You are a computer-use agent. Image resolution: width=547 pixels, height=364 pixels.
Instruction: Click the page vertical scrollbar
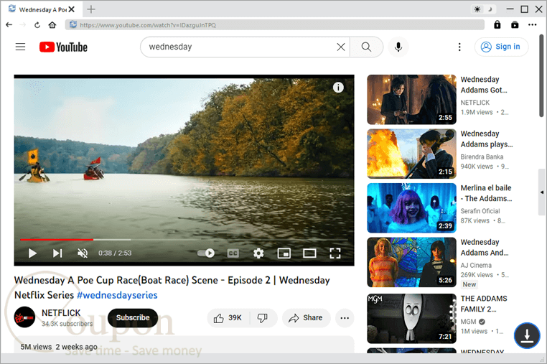[541, 75]
